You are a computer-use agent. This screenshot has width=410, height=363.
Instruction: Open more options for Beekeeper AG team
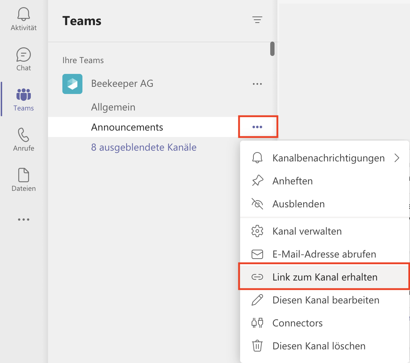click(257, 84)
